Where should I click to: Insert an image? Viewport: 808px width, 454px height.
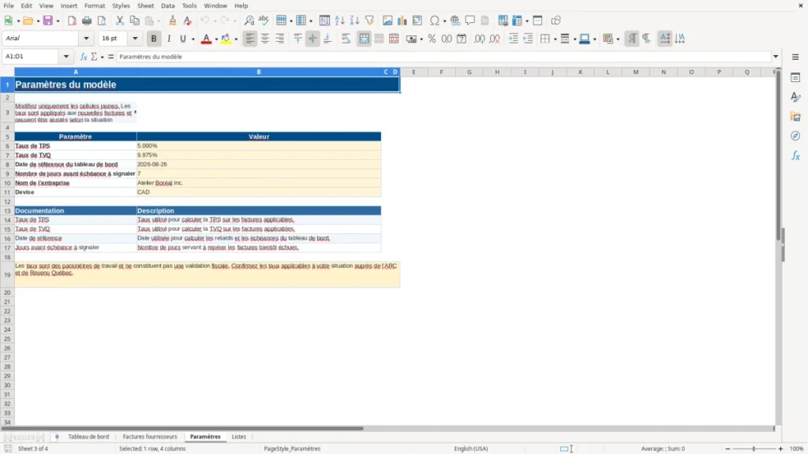(x=387, y=20)
